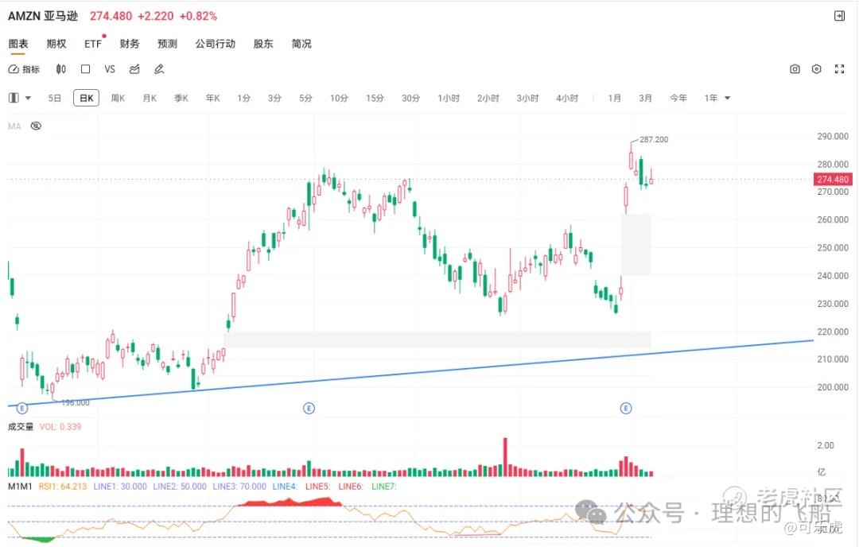Set the range to 3月
This screenshot has width=859, height=547.
645,98
